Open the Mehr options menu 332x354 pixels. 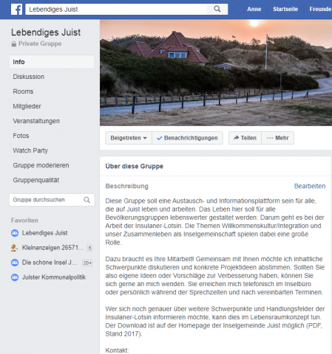click(x=278, y=138)
